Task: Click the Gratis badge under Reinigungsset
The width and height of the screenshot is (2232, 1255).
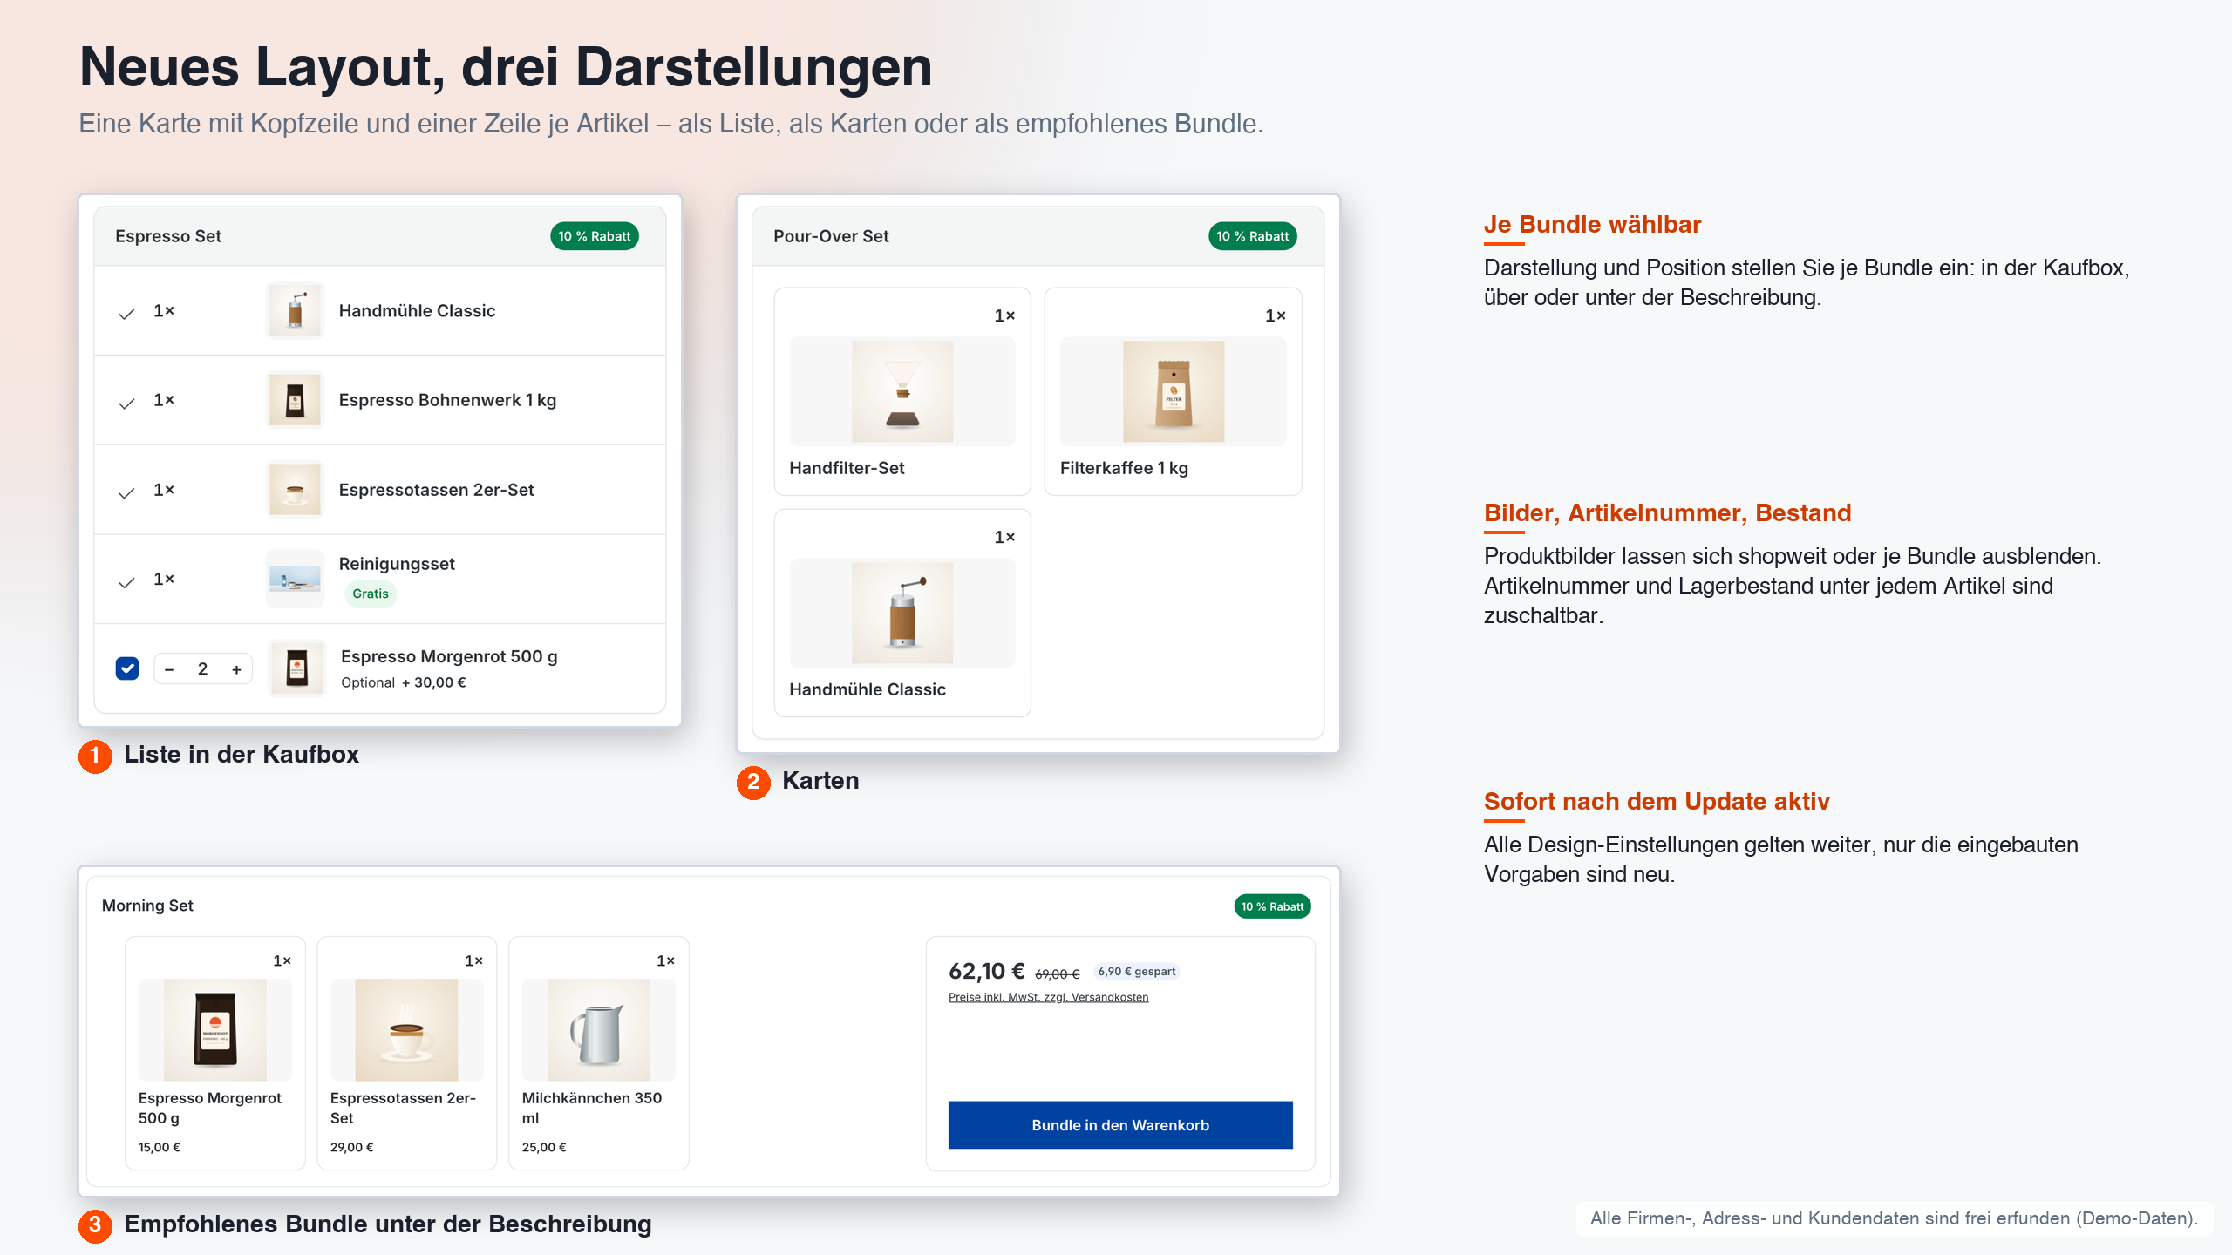Action: [x=371, y=594]
